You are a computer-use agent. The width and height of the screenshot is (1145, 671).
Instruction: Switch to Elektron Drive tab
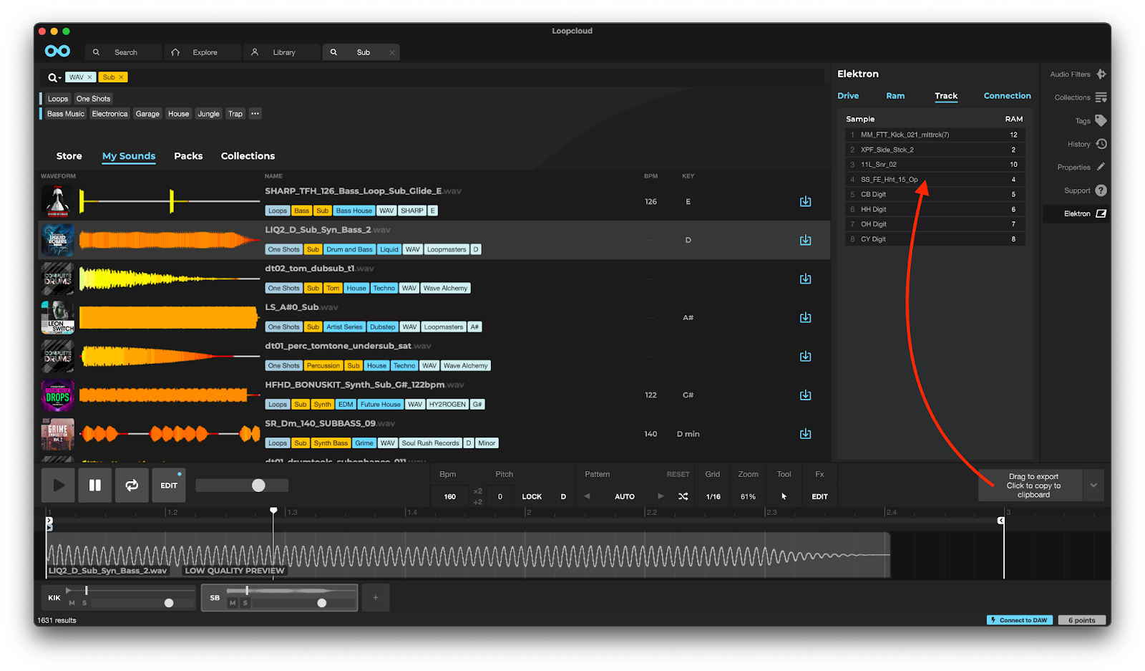pos(848,96)
